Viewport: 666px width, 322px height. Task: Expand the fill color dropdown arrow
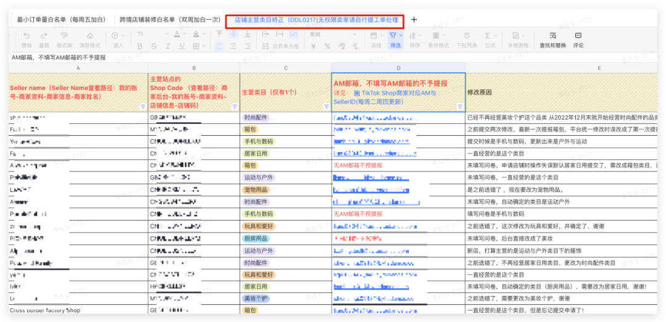[x=204, y=35]
